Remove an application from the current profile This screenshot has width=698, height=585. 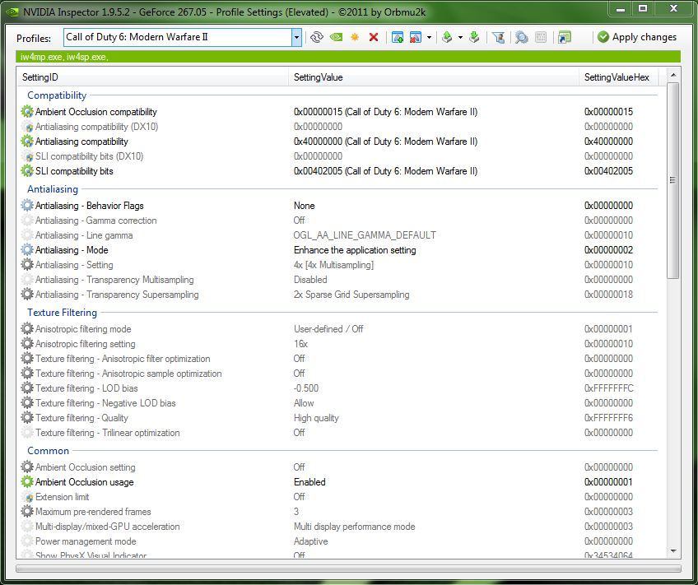point(416,37)
